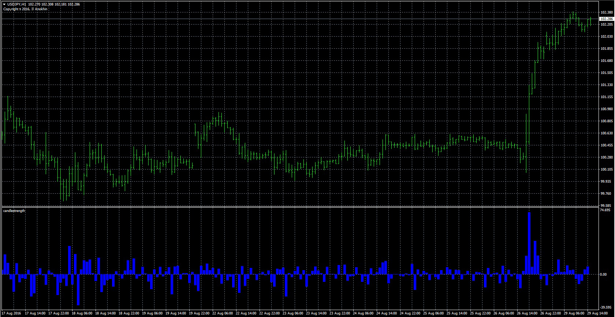Image resolution: width=615 pixels, height=317 pixels.
Task: Click the 24 Aug 06:00 time label
Action: [364, 313]
